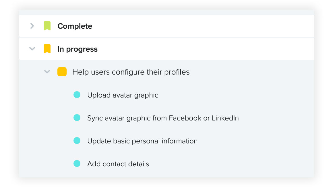
Task: Click teal dot beside Update basic personal information
Action: (77, 141)
